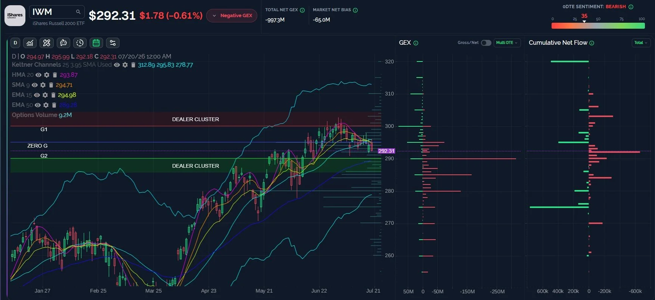Click the -65.0M Market Net Bias value
655x300 pixels.
tap(322, 20)
